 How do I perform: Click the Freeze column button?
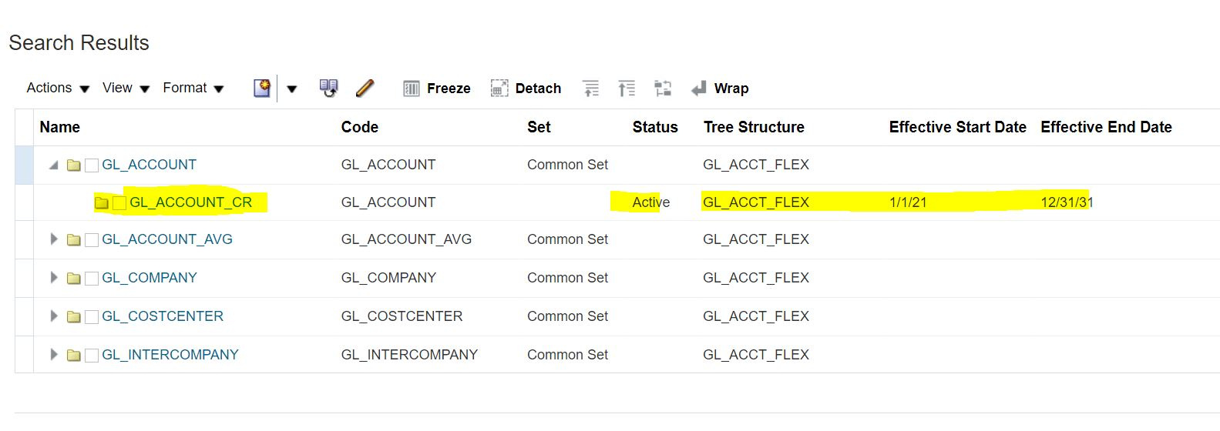click(x=437, y=89)
